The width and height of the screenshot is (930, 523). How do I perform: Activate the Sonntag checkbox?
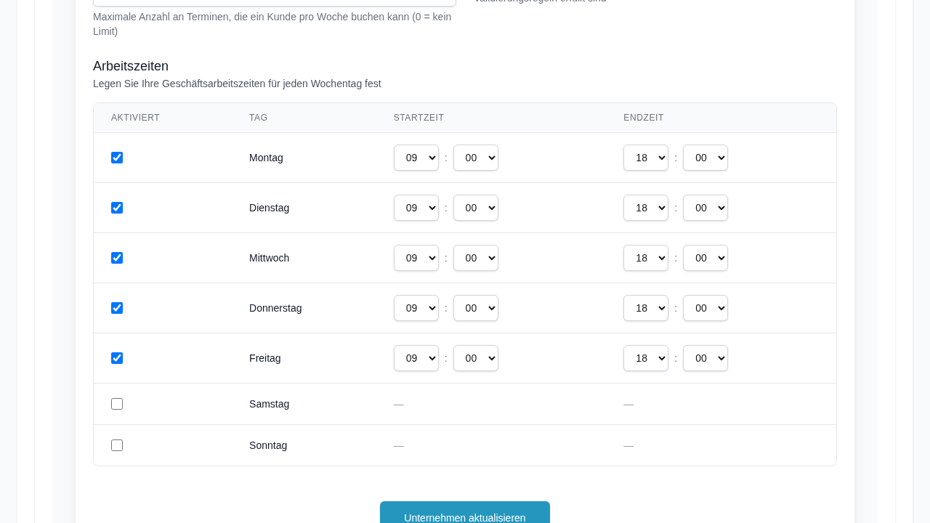(117, 445)
